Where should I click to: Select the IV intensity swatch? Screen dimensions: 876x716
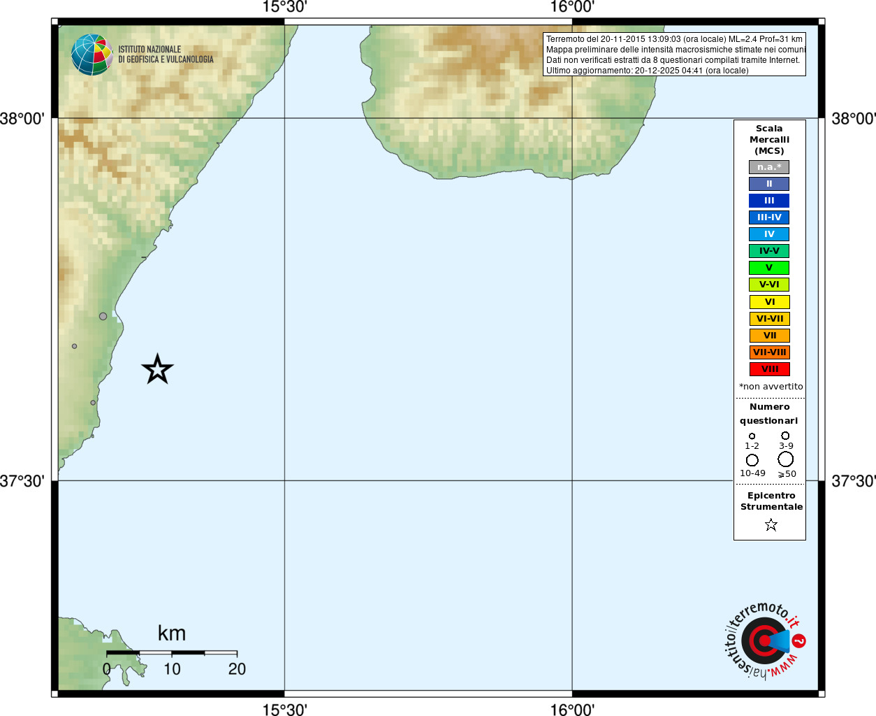pyautogui.click(x=769, y=234)
